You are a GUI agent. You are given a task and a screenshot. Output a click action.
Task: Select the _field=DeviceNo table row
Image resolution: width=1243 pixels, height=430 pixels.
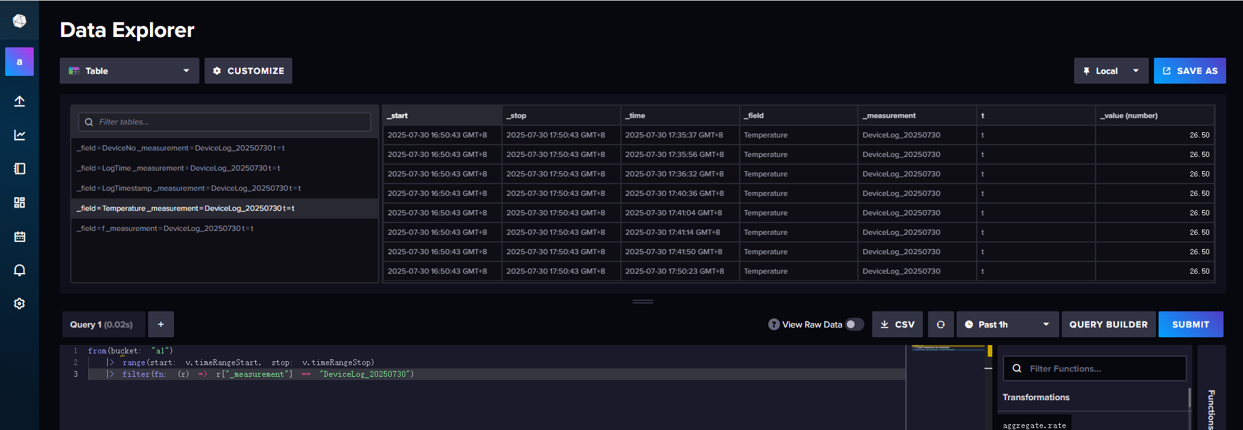pyautogui.click(x=225, y=148)
